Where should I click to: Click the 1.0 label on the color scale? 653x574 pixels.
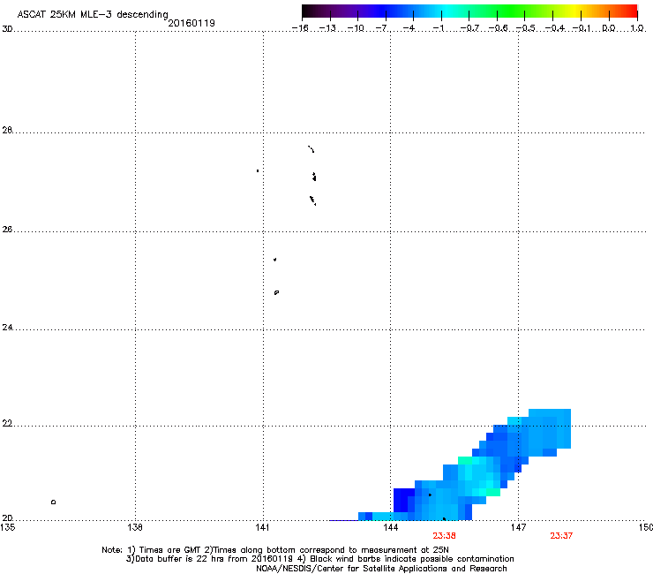pyautogui.click(x=637, y=28)
